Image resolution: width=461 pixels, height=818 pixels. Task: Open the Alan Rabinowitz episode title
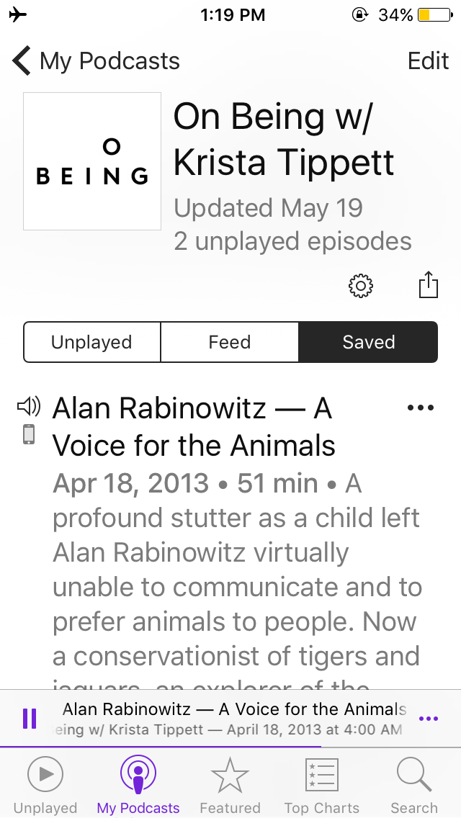click(x=193, y=427)
